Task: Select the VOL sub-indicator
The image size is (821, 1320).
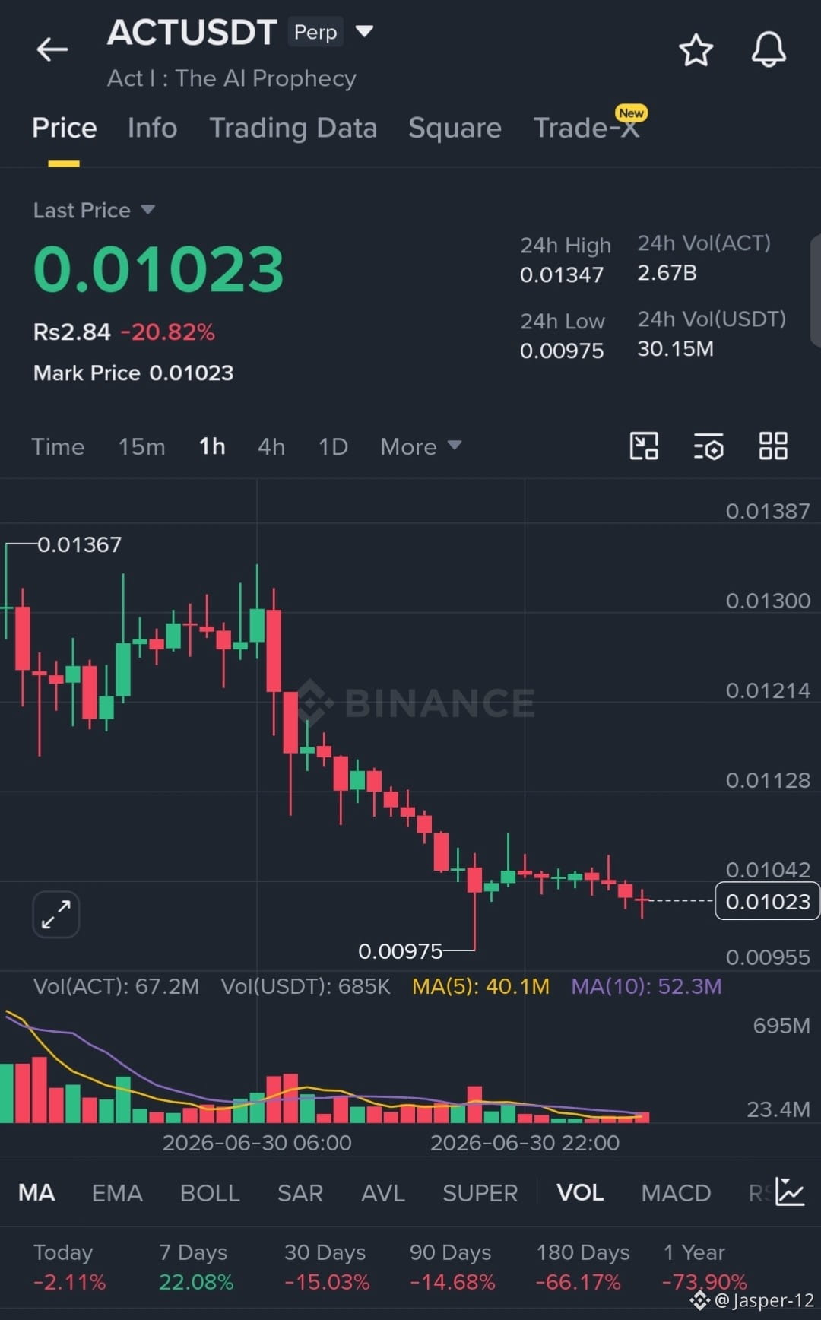Action: coord(580,1192)
